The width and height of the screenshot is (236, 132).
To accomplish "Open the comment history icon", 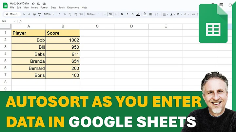I will [221, 5].
